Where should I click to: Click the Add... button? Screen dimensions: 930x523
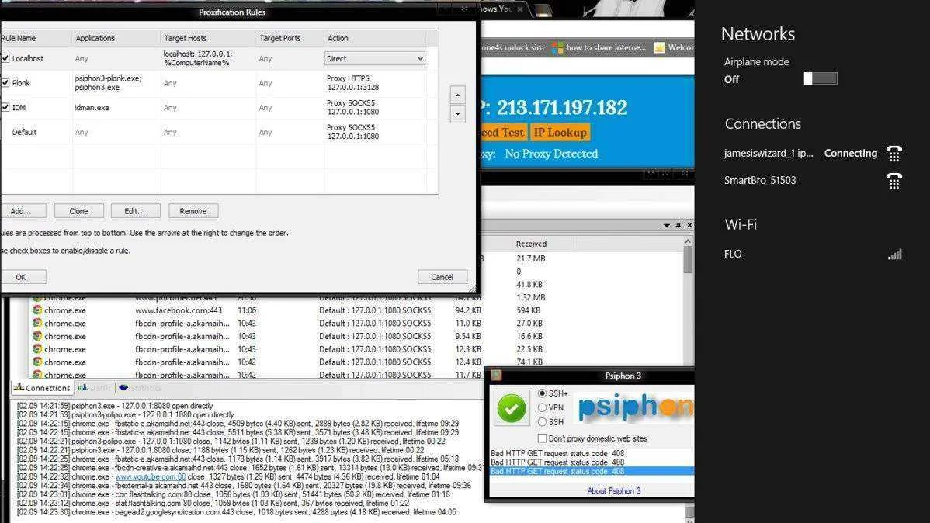coord(21,211)
